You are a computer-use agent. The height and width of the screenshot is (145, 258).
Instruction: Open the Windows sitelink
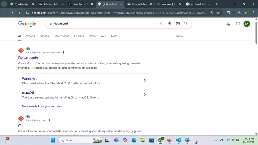click(x=29, y=79)
